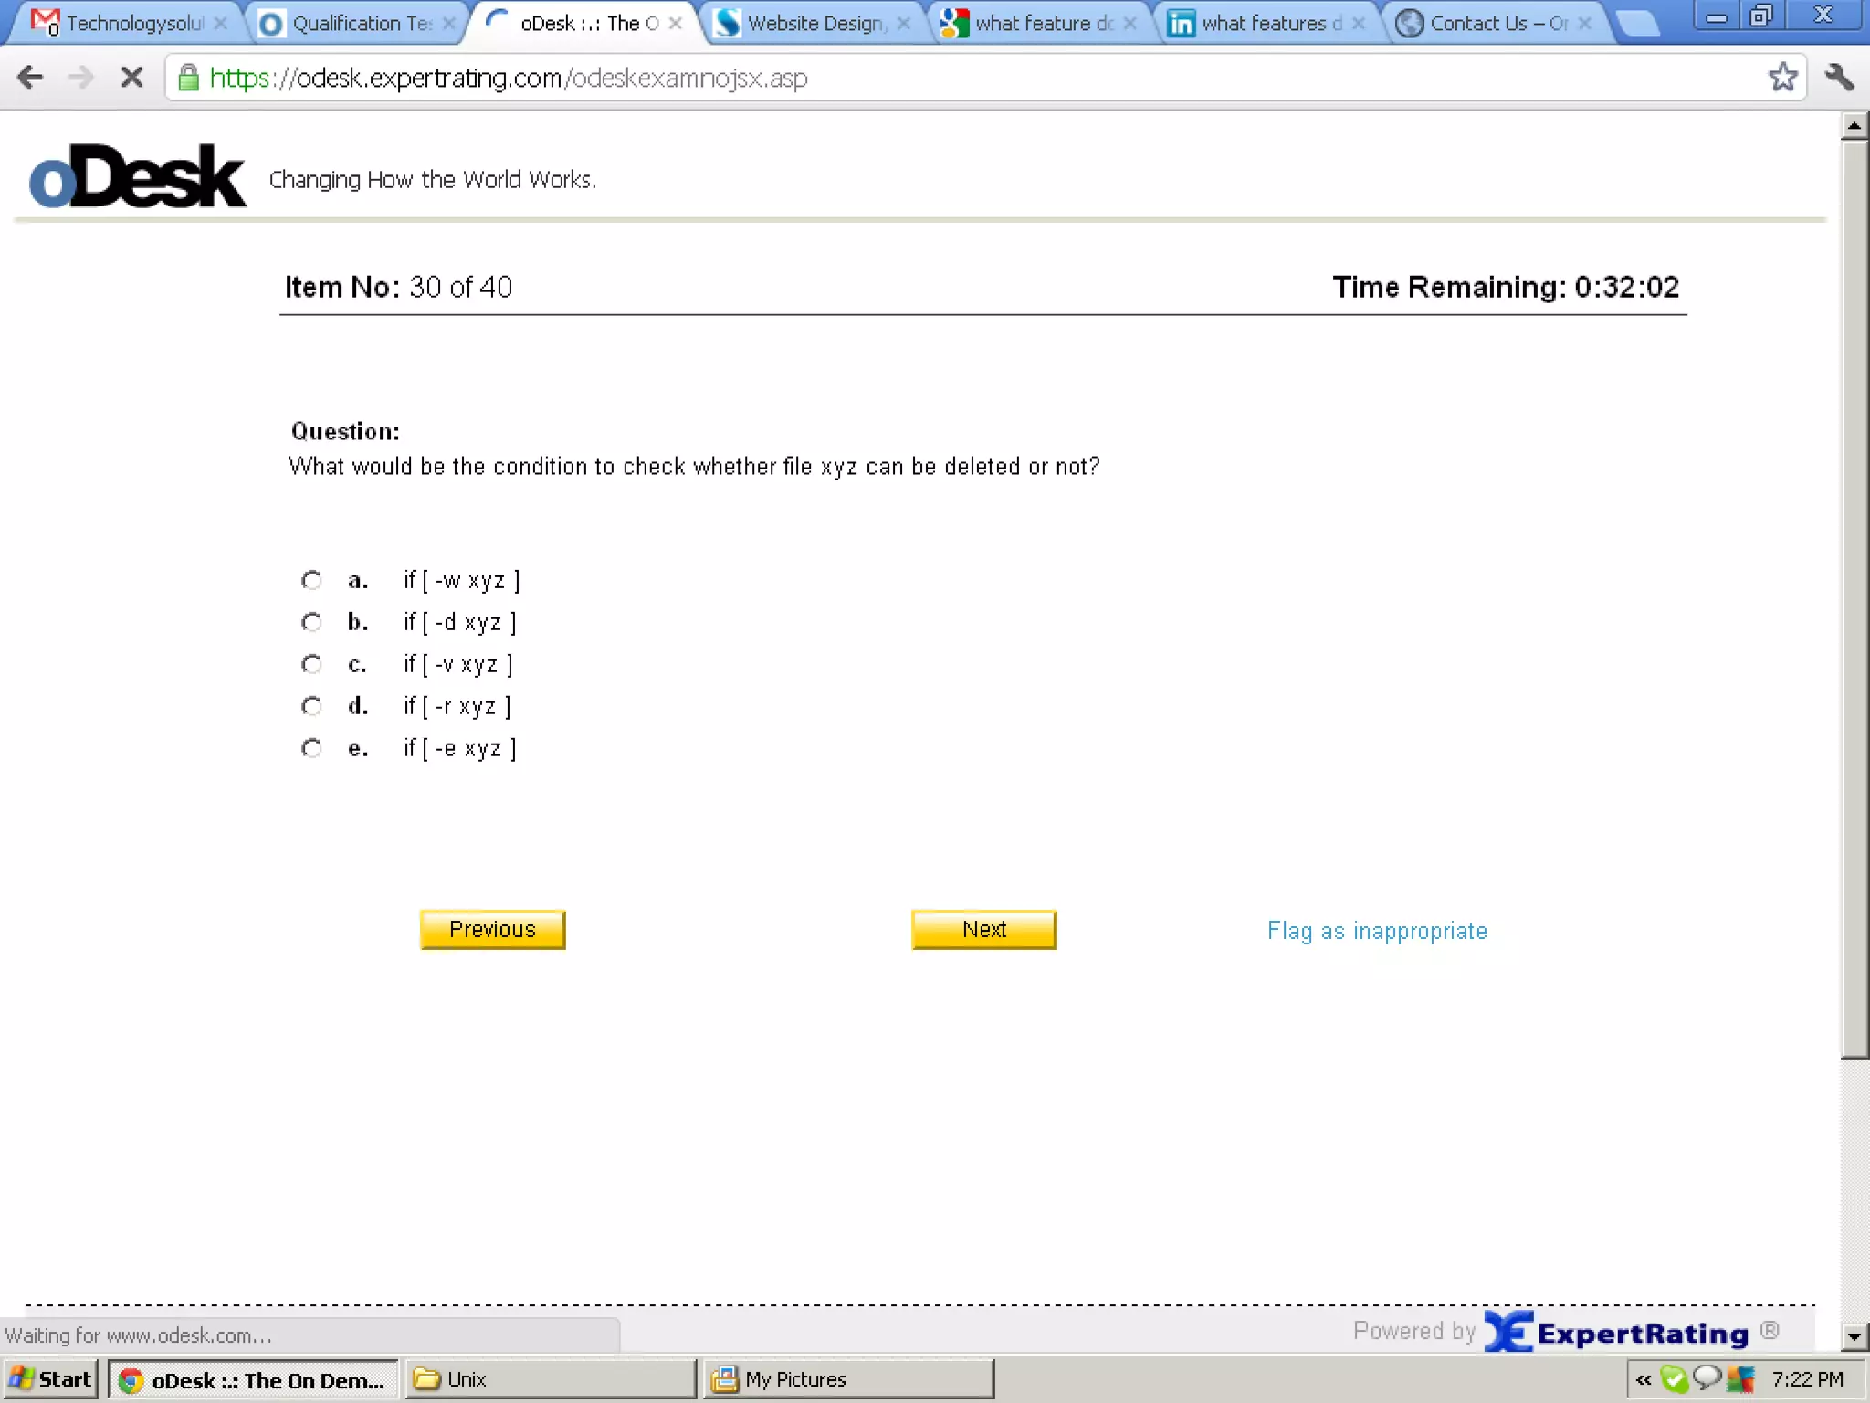Expand hidden system tray icons chevron
Image resolution: width=1870 pixels, height=1403 pixels.
[1644, 1379]
